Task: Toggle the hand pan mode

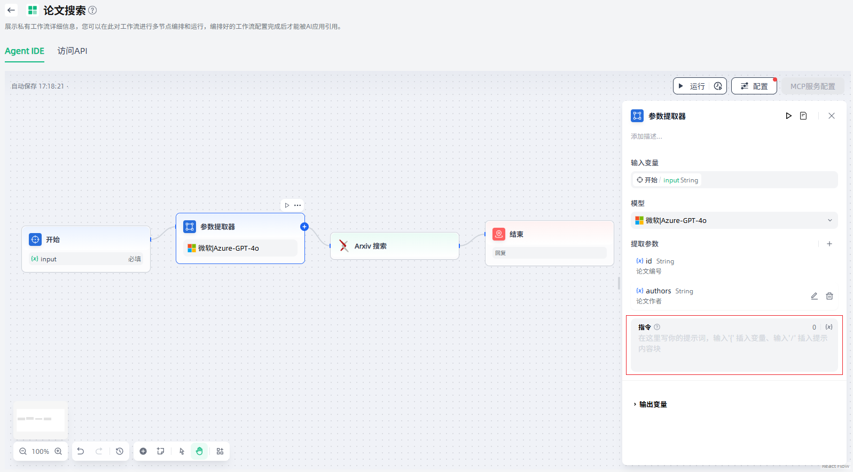Action: (x=199, y=451)
